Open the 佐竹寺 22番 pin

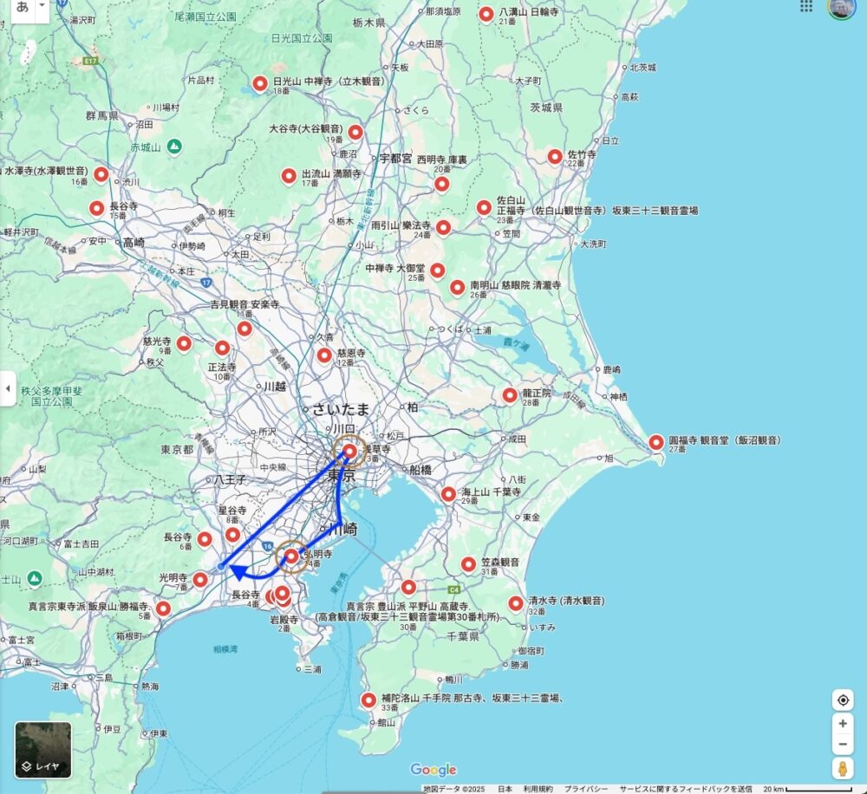[x=555, y=157]
